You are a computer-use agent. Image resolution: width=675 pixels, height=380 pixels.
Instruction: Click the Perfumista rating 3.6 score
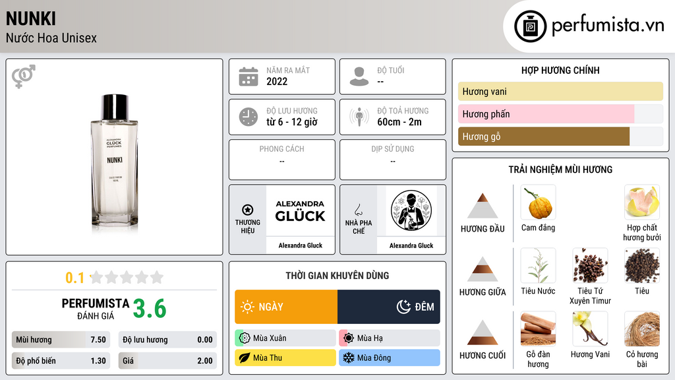pos(150,309)
